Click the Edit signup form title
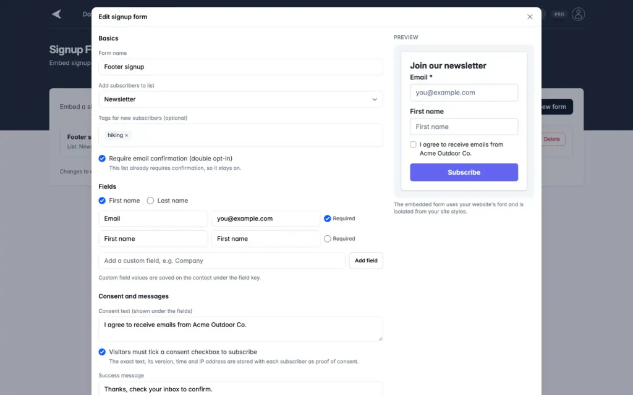 (123, 17)
